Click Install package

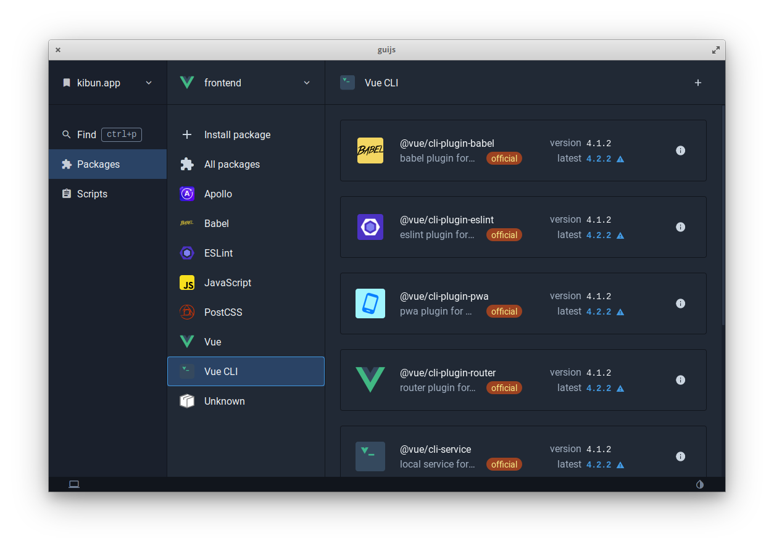(x=237, y=134)
